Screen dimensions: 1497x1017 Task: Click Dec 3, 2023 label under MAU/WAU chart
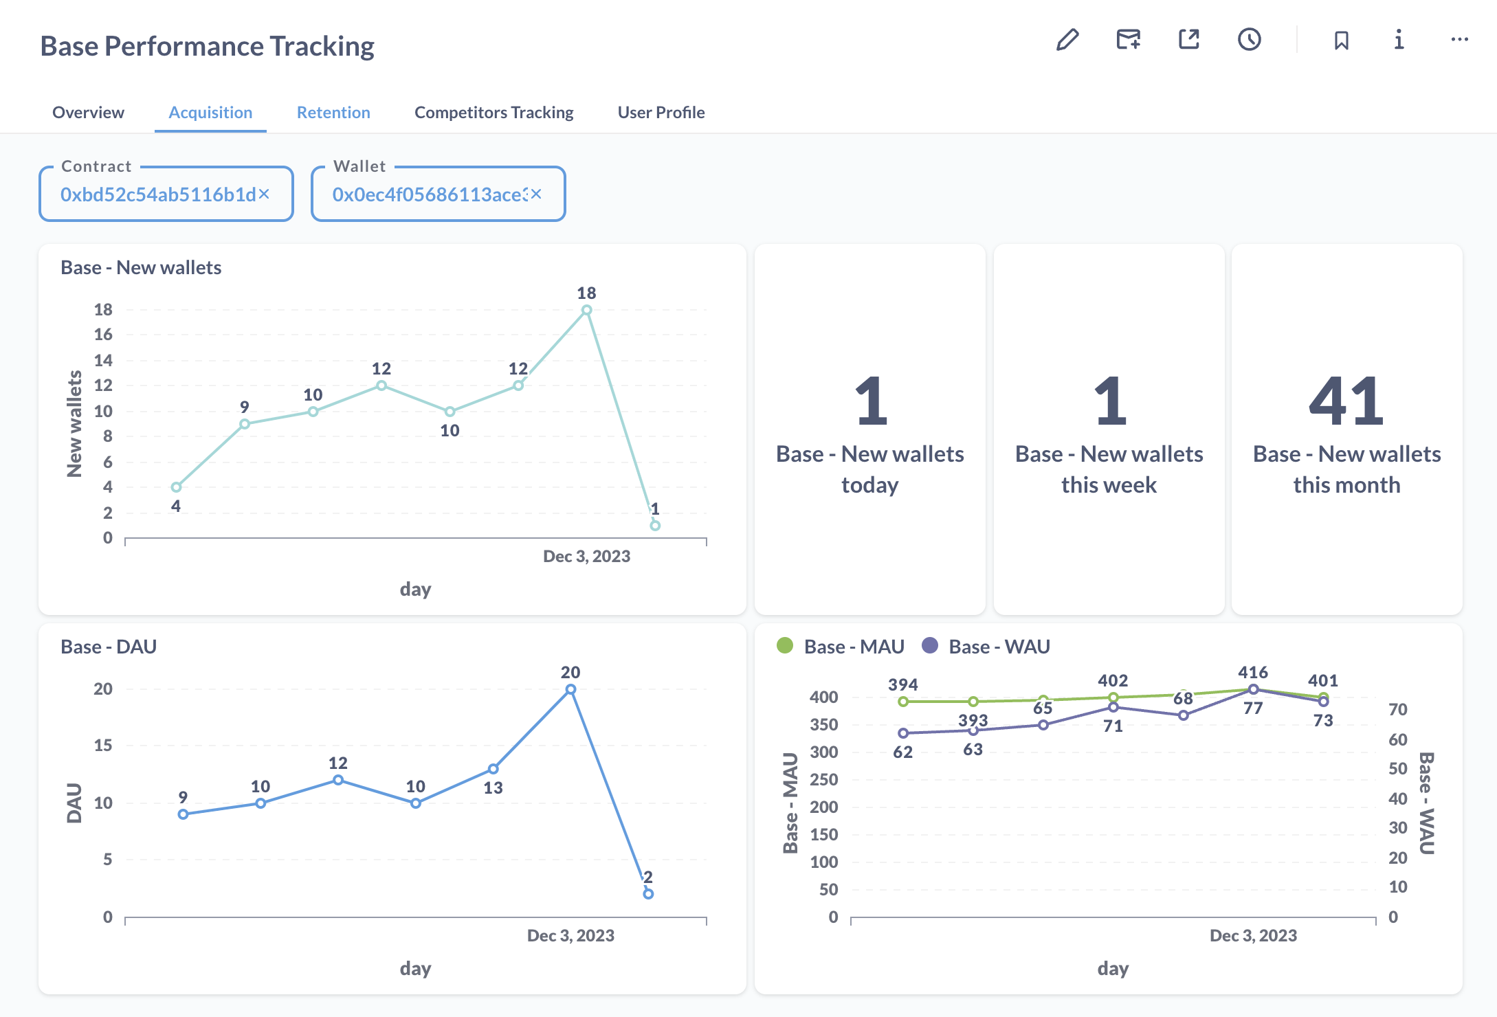click(1253, 935)
